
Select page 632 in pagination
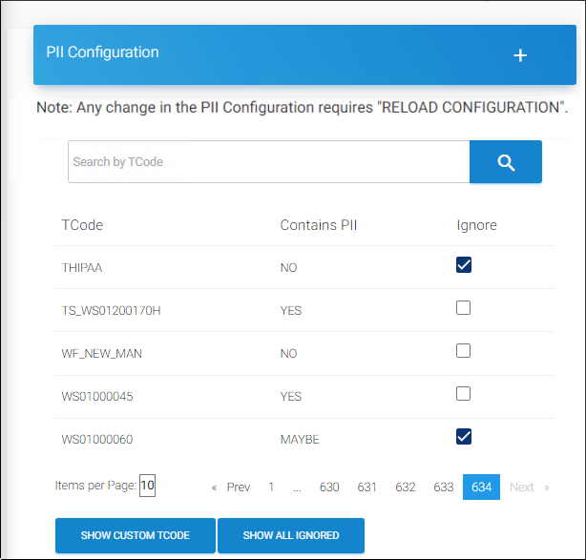point(406,487)
